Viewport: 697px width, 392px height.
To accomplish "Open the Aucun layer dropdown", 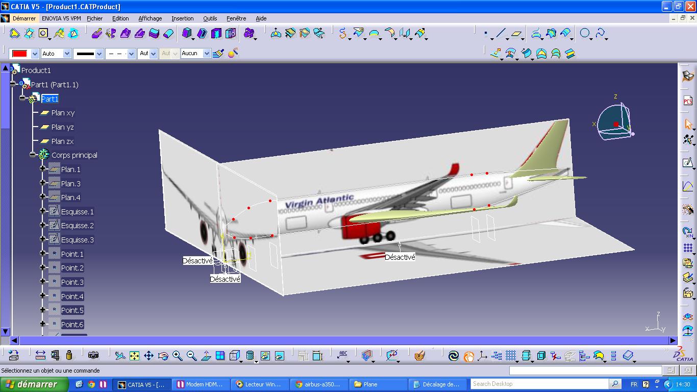I will (x=207, y=54).
